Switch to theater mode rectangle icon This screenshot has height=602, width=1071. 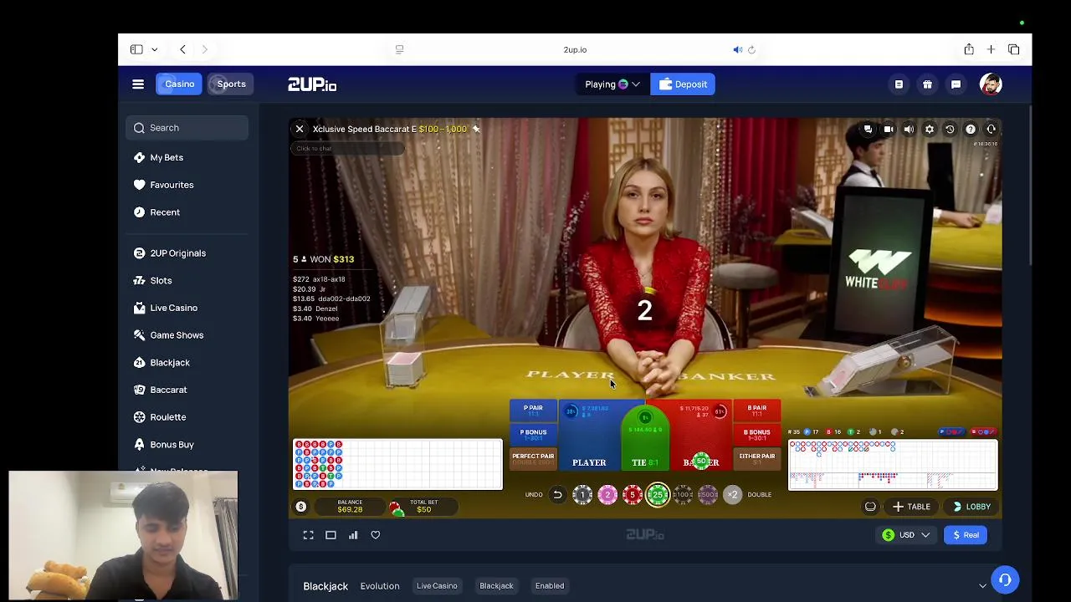(x=331, y=535)
